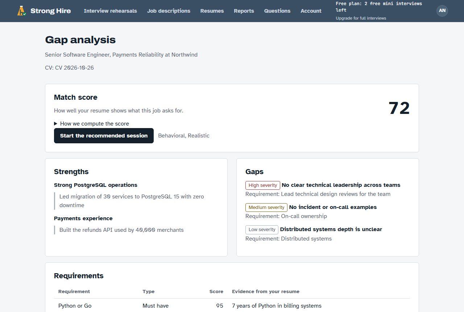Click 'Payments experience' strength heading
Image resolution: width=464 pixels, height=312 pixels.
[83, 218]
